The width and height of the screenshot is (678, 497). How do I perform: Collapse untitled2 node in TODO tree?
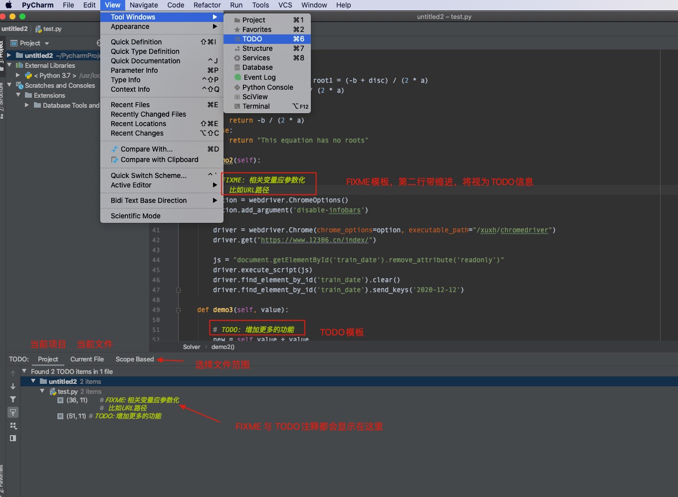(33, 381)
